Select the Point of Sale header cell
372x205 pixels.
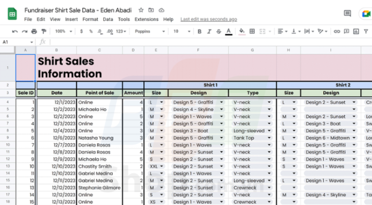[x=99, y=93]
